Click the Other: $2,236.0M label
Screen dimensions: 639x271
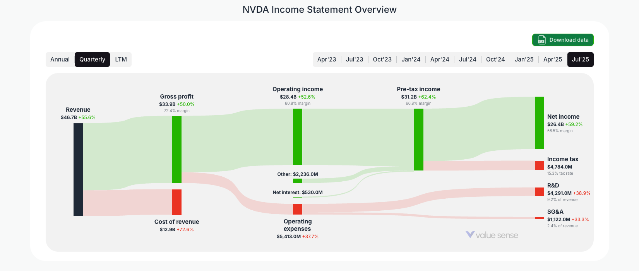[x=298, y=174]
